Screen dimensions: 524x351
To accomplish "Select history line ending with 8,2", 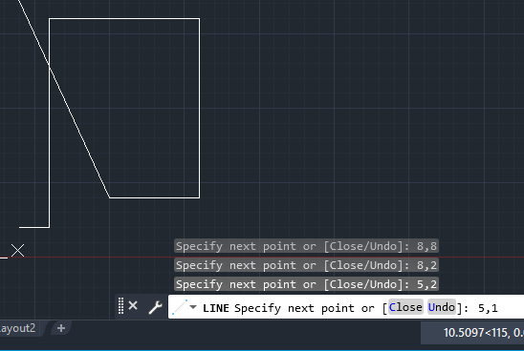I will click(x=306, y=265).
